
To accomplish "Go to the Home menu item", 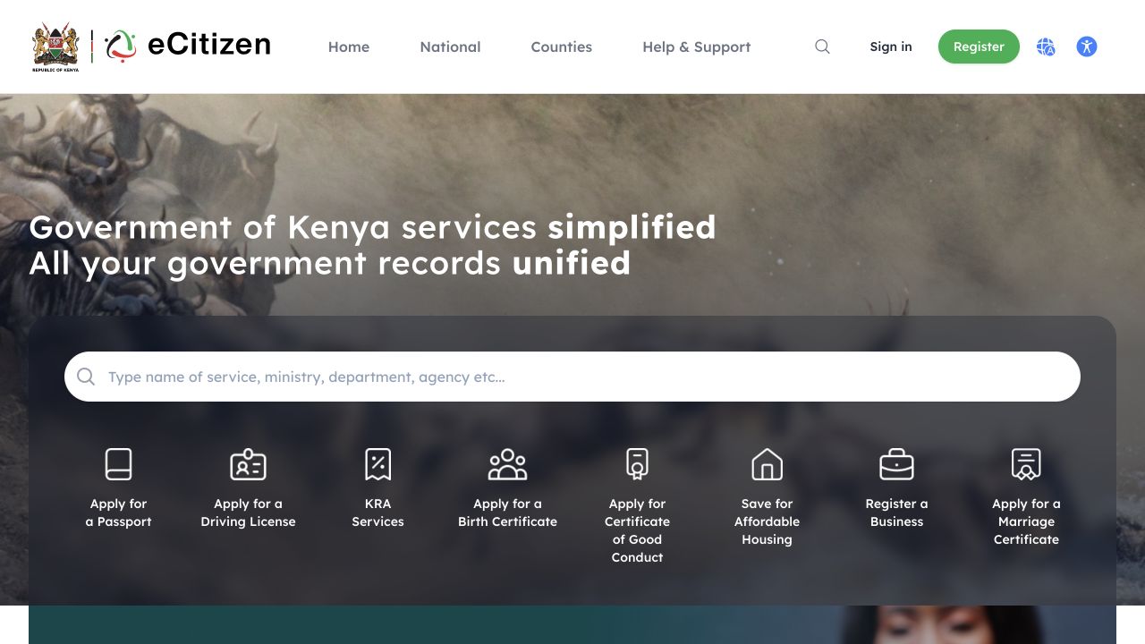I will click(x=349, y=47).
